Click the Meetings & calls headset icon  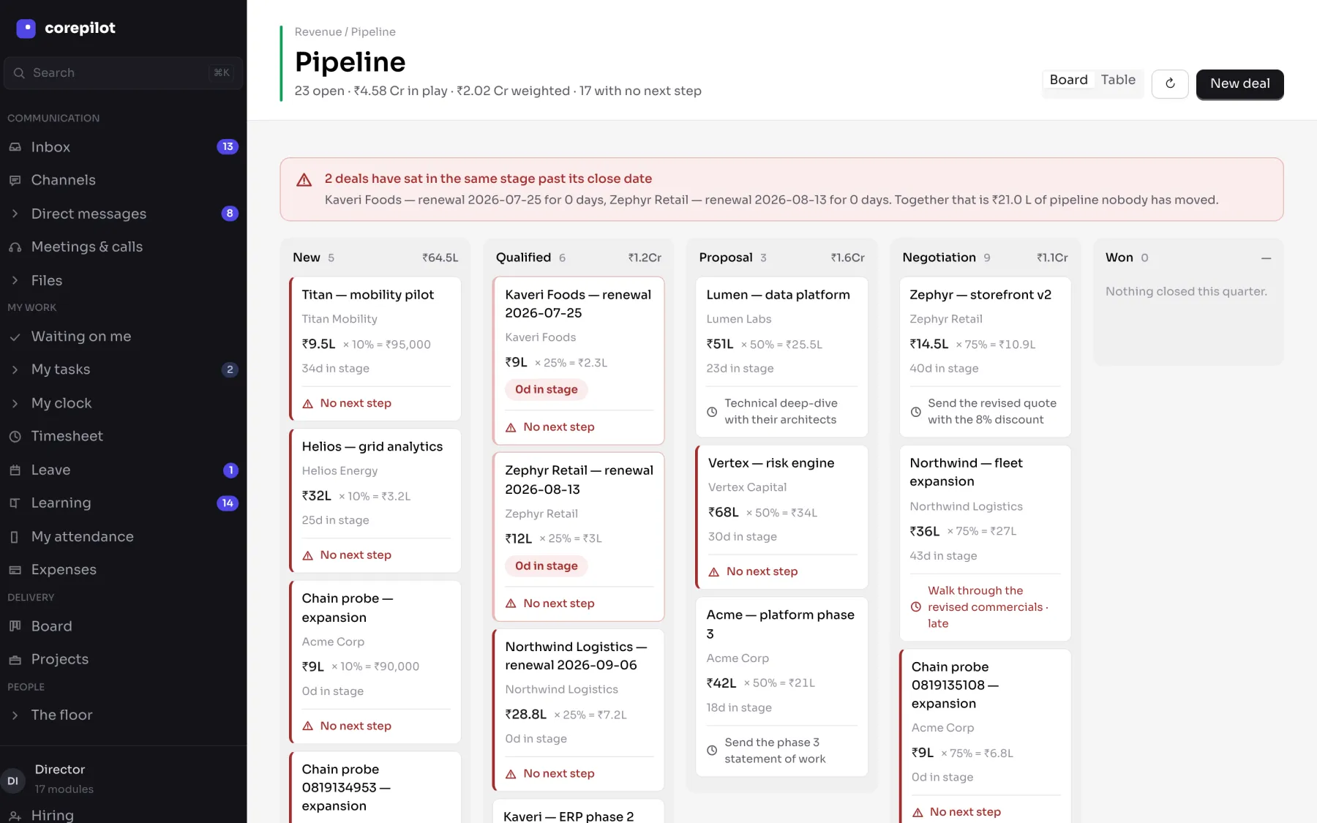15,247
